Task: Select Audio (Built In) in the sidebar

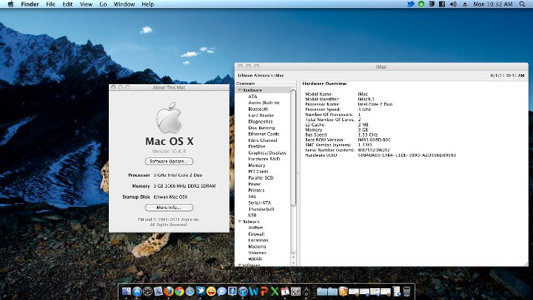Action: pyautogui.click(x=264, y=103)
